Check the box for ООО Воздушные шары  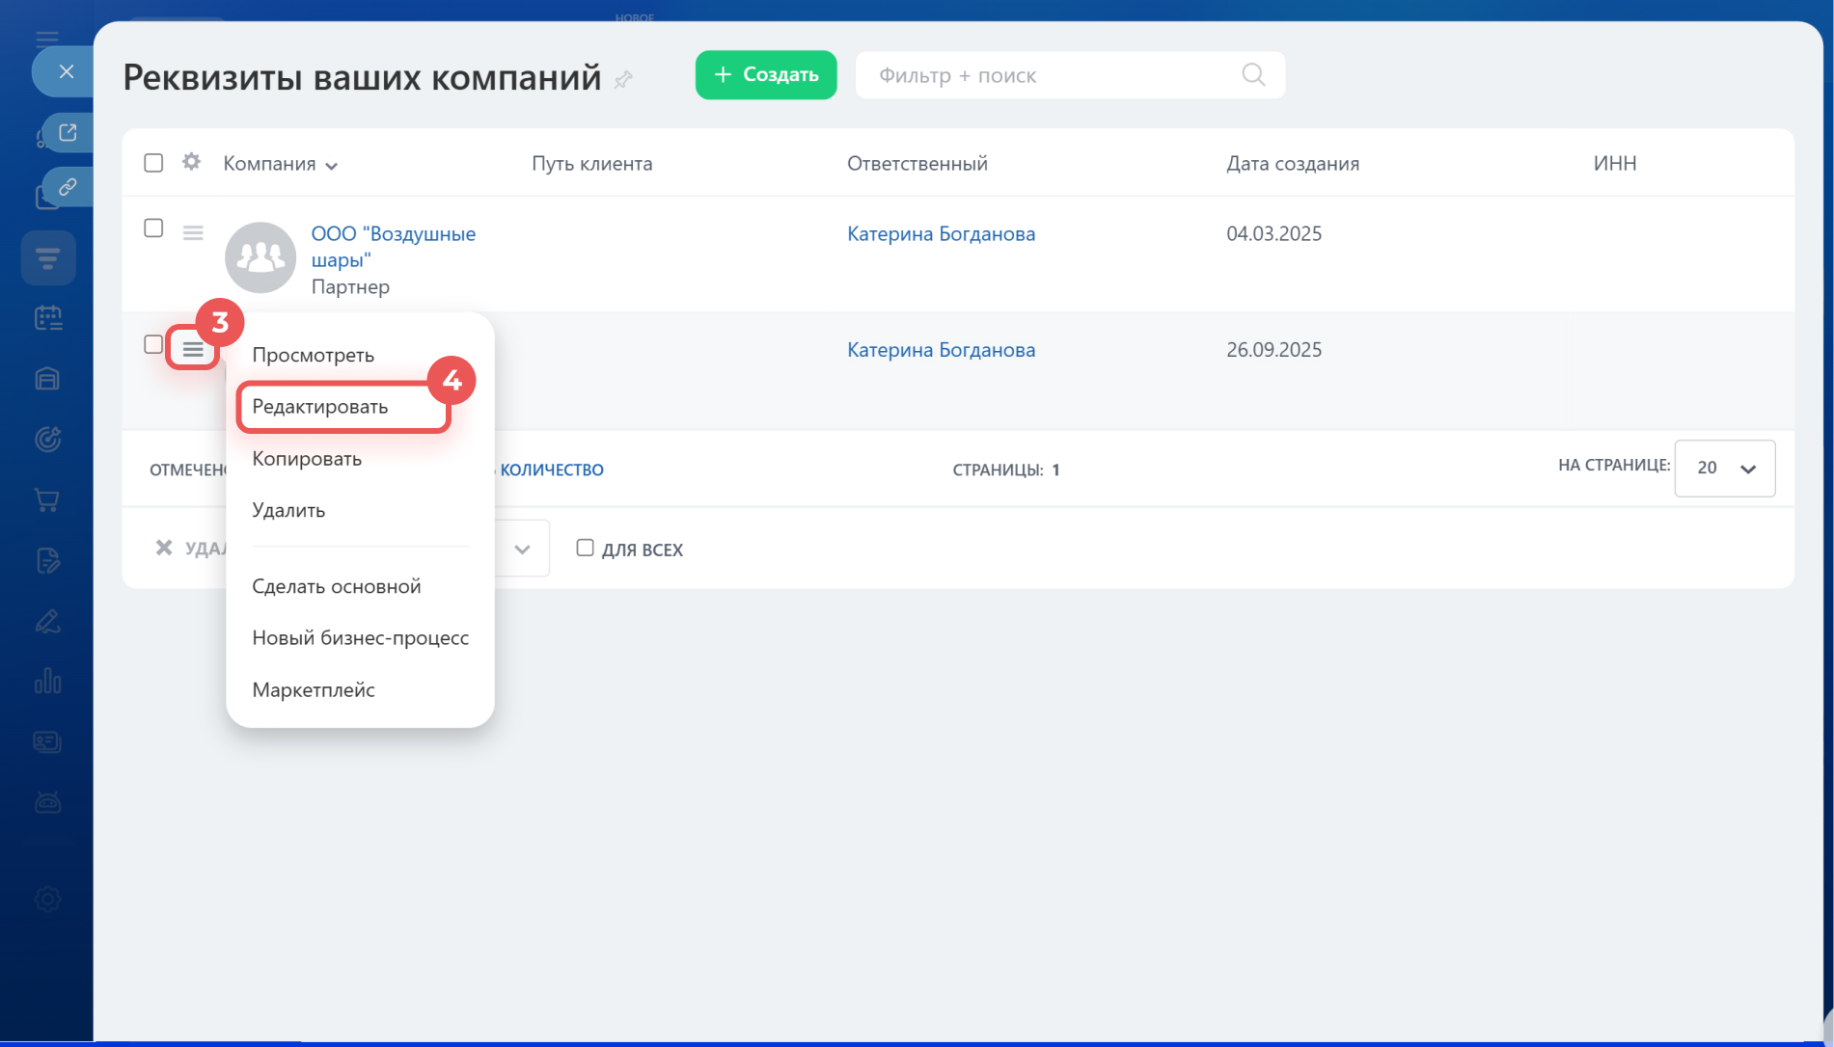tap(153, 228)
